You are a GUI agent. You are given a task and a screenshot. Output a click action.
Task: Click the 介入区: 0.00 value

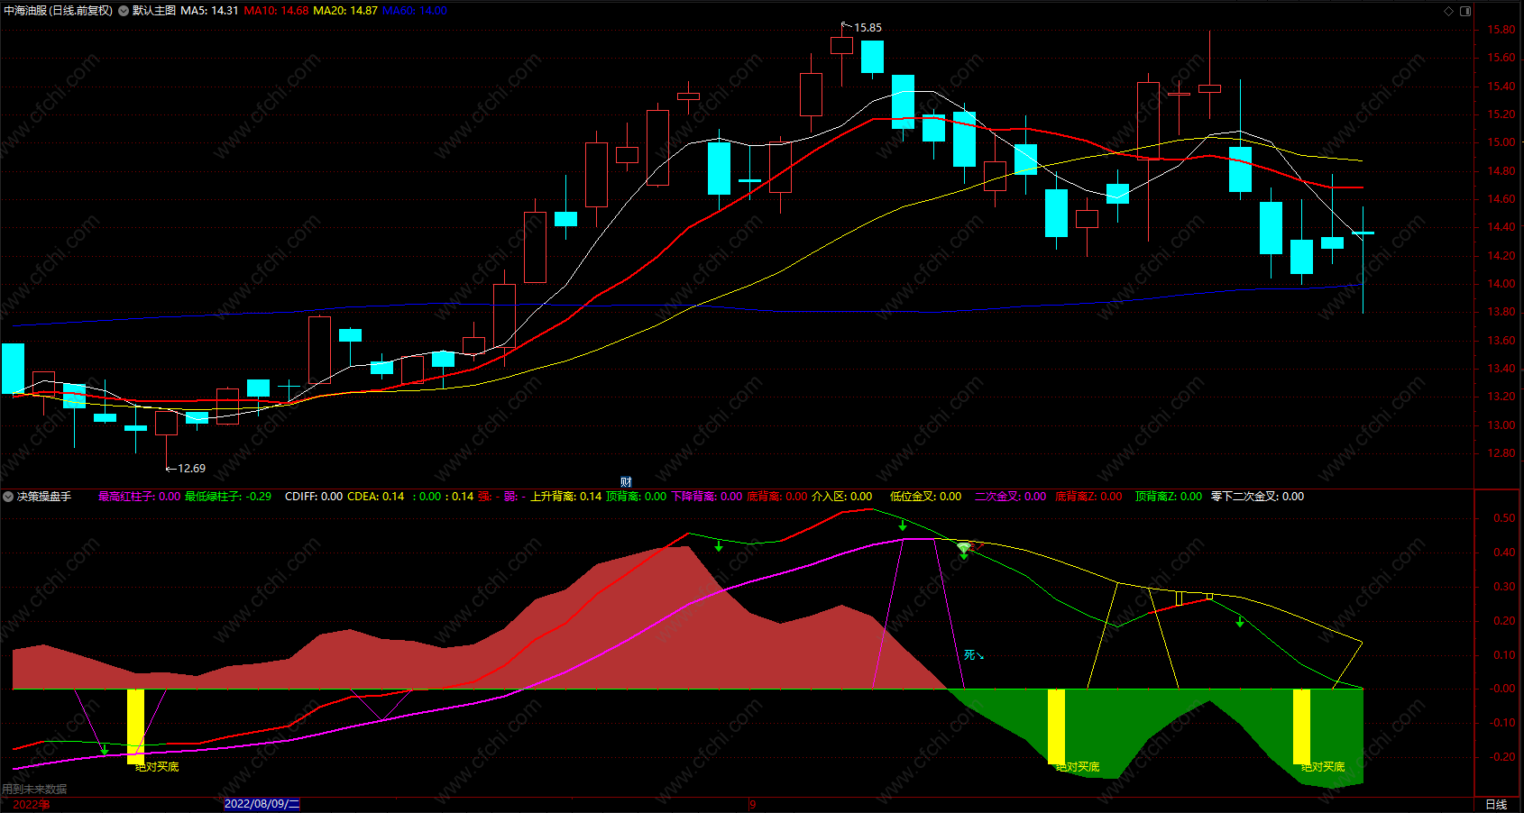point(842,497)
